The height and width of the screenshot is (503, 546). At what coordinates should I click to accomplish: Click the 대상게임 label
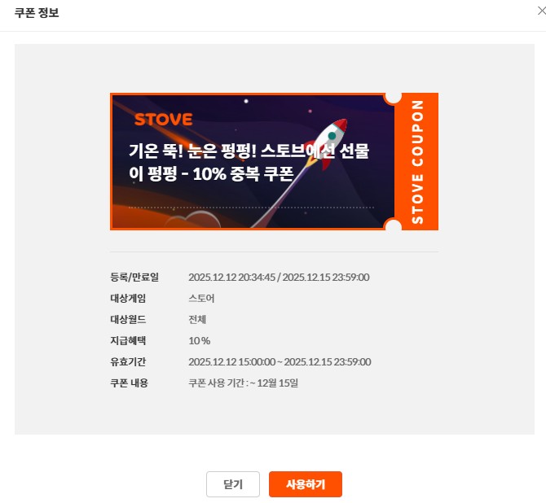[128, 298]
